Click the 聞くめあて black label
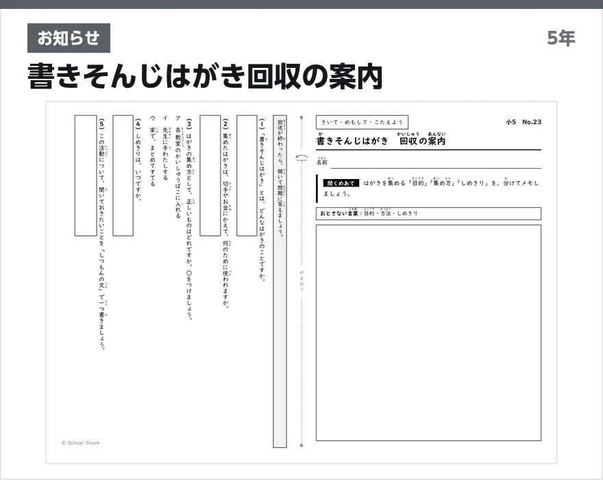The height and width of the screenshot is (480, 603). pyautogui.click(x=341, y=183)
